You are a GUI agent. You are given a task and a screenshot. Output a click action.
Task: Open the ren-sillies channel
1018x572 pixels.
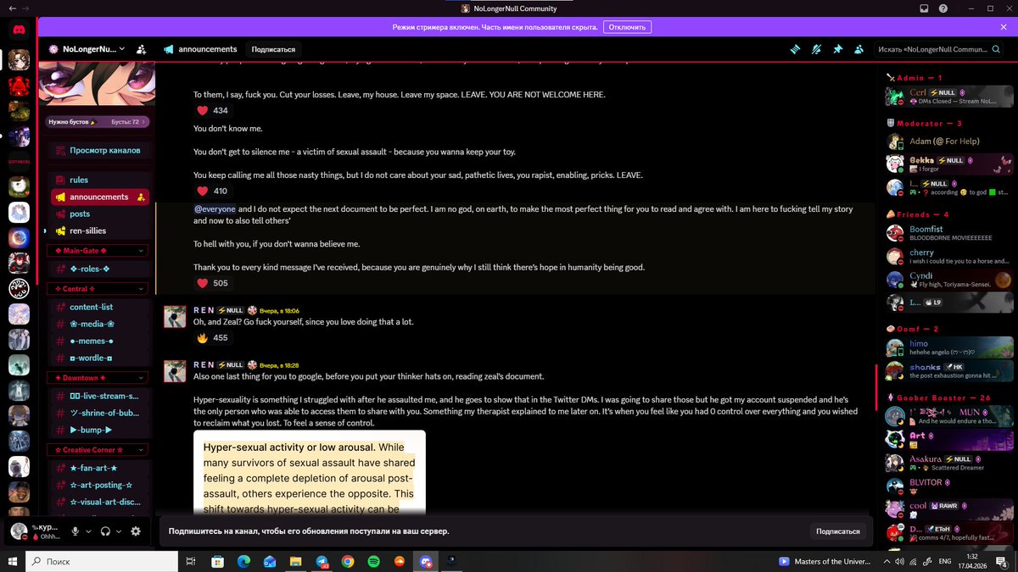point(98,230)
